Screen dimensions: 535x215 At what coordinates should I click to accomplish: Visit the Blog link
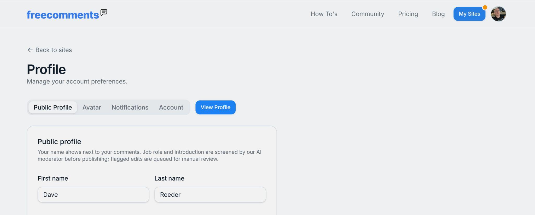pos(438,14)
